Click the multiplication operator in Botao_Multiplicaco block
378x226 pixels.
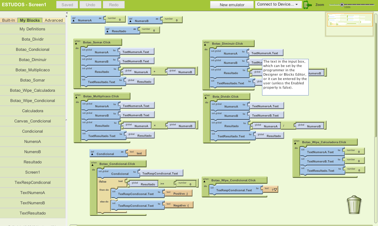pos(154,126)
